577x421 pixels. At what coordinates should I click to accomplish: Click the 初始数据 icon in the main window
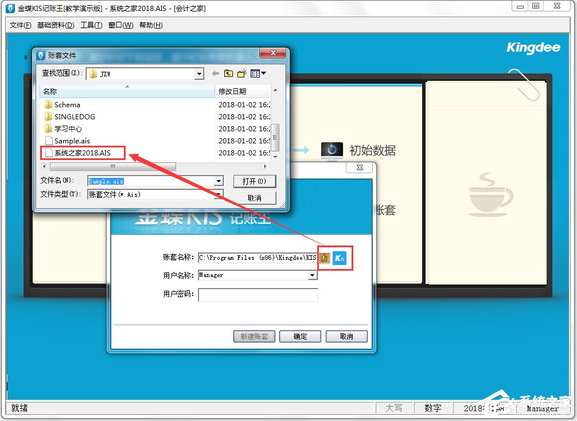point(332,150)
